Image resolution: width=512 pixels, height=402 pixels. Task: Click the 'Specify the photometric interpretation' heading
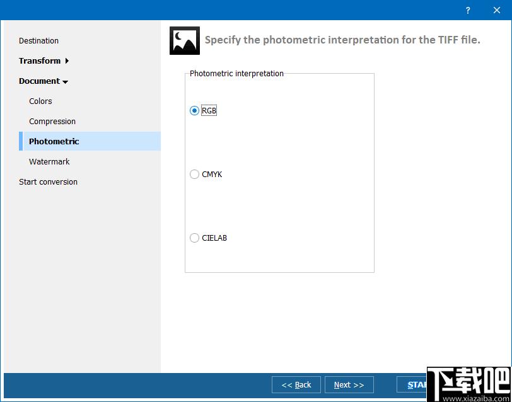click(342, 40)
